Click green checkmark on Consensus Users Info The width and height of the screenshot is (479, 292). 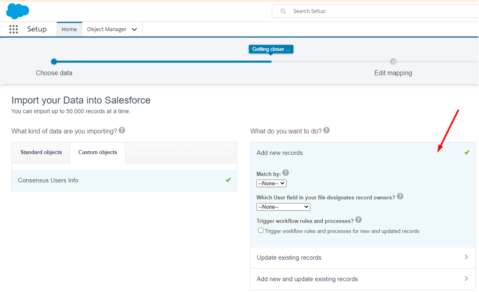point(228,180)
